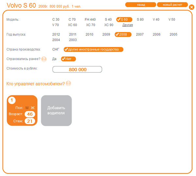
Task: Edit the driver age field 46
Action: (x=30, y=114)
